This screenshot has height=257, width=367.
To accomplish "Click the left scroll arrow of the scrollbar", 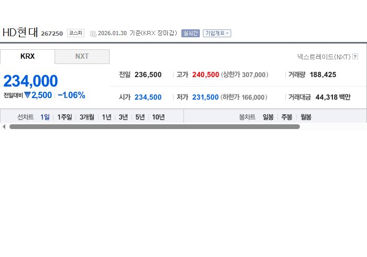I will point(4,126).
